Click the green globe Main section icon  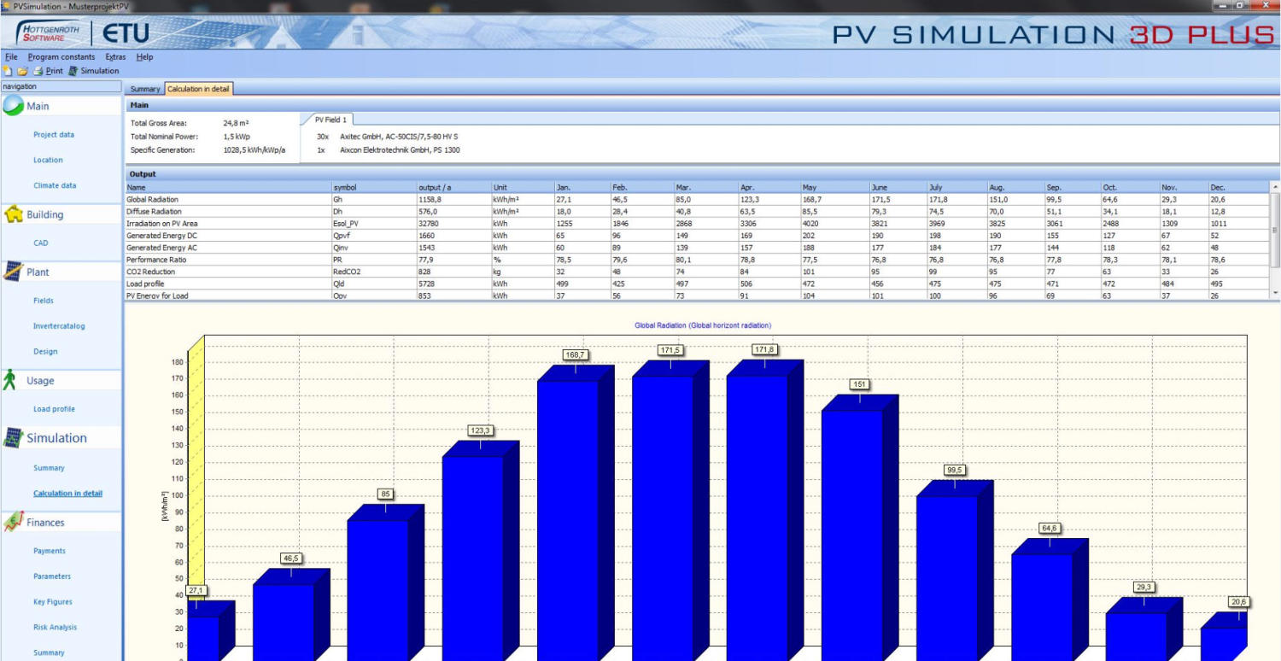[x=13, y=106]
